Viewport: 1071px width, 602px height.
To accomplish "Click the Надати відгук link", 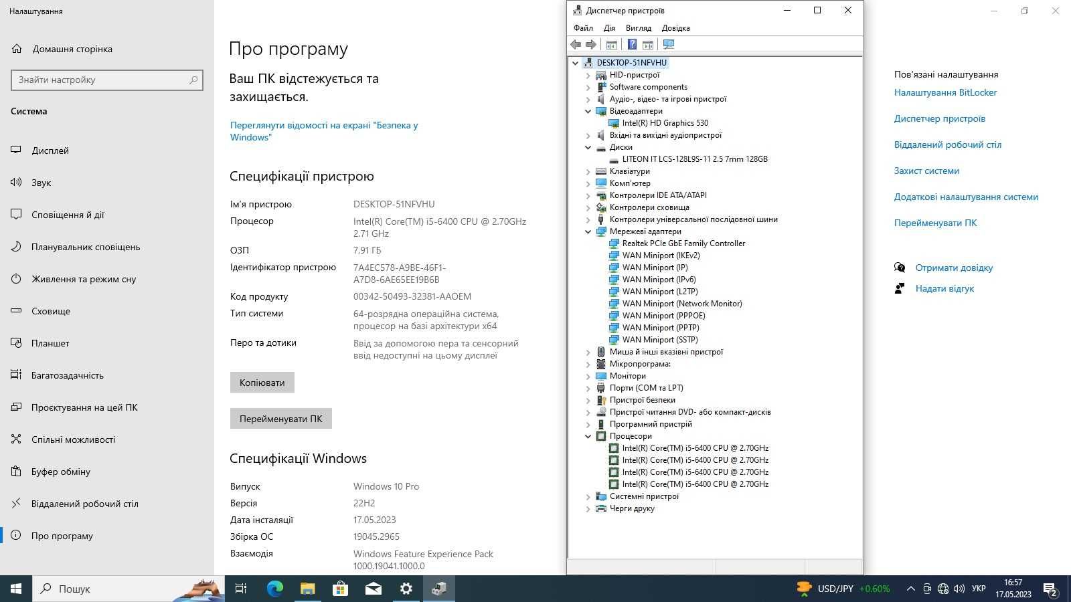I will coord(944,288).
